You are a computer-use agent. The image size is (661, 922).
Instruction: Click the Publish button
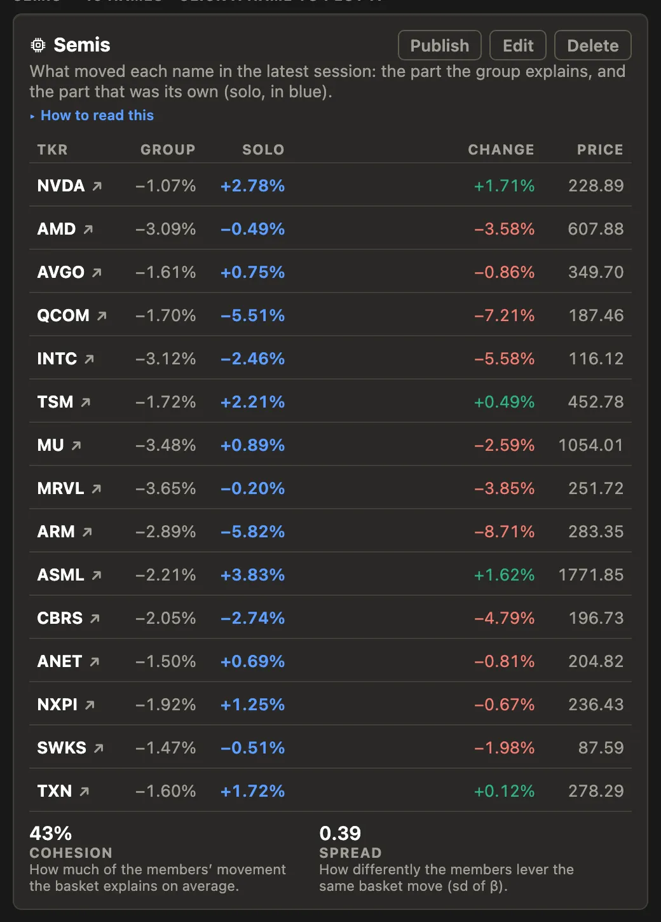440,46
